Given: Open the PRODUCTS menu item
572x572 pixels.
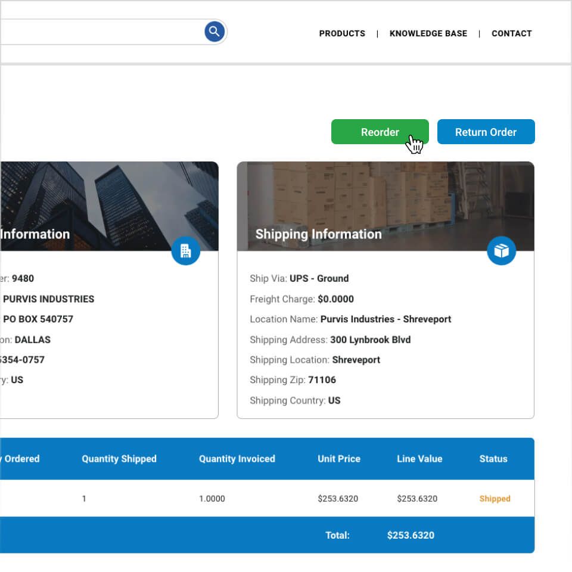Looking at the screenshot, I should coord(342,33).
